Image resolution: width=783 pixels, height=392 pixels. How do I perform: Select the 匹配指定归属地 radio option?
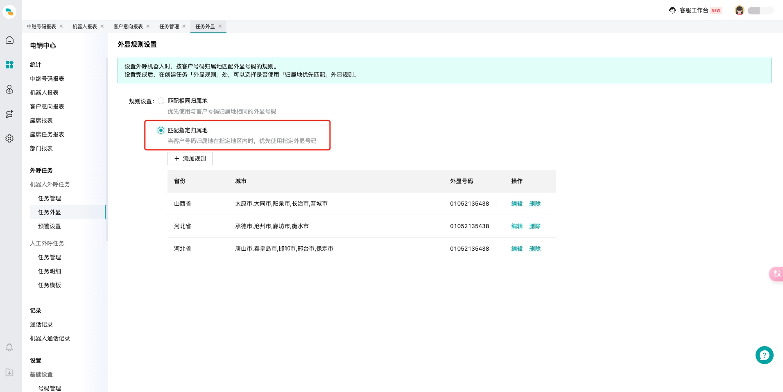pos(161,130)
